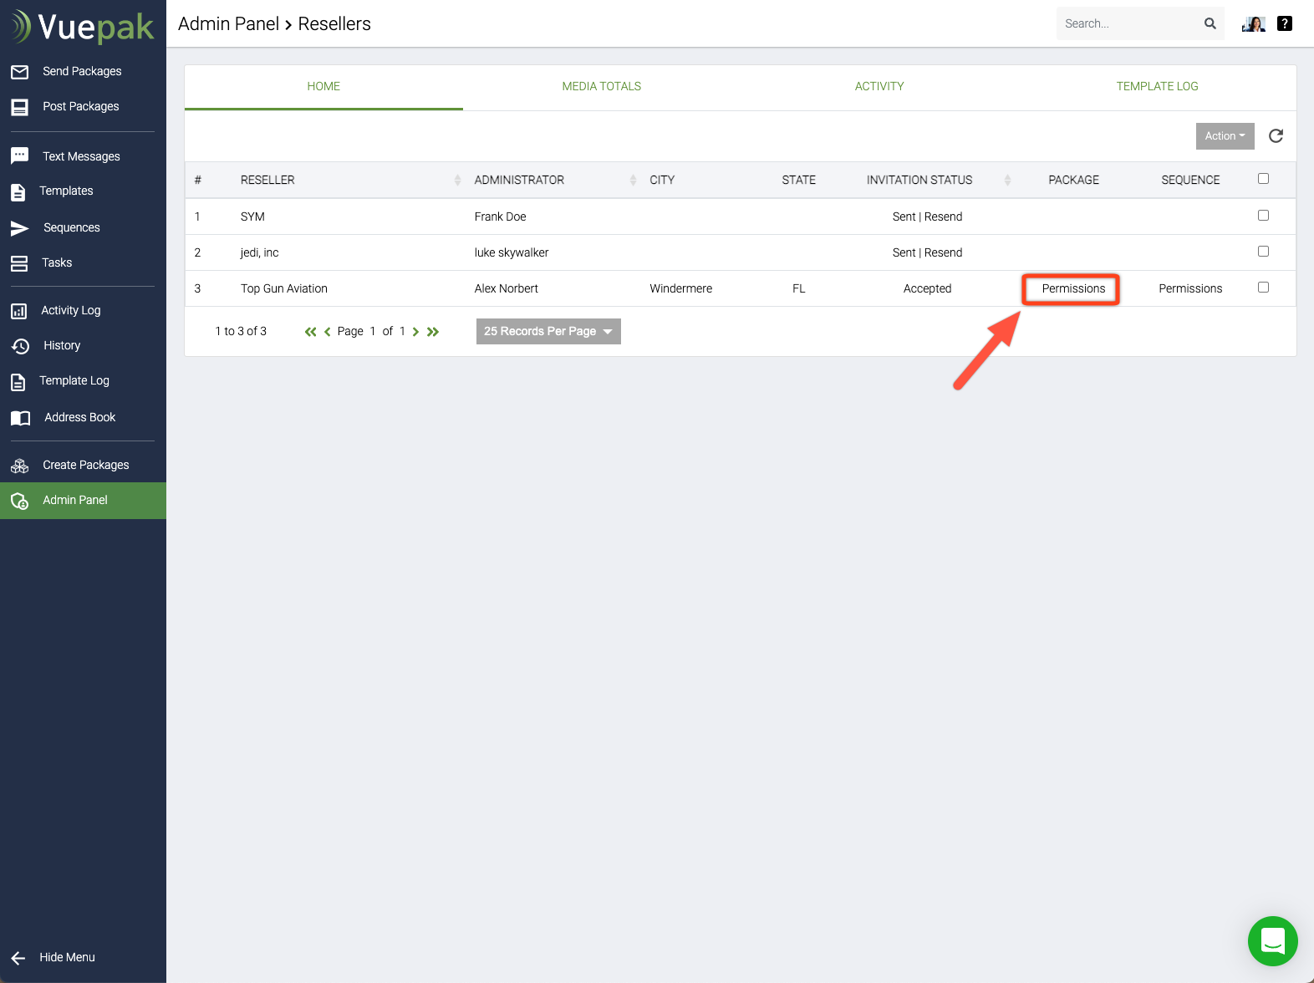Open Send Packages in sidebar
The height and width of the screenshot is (983, 1314).
82,71
